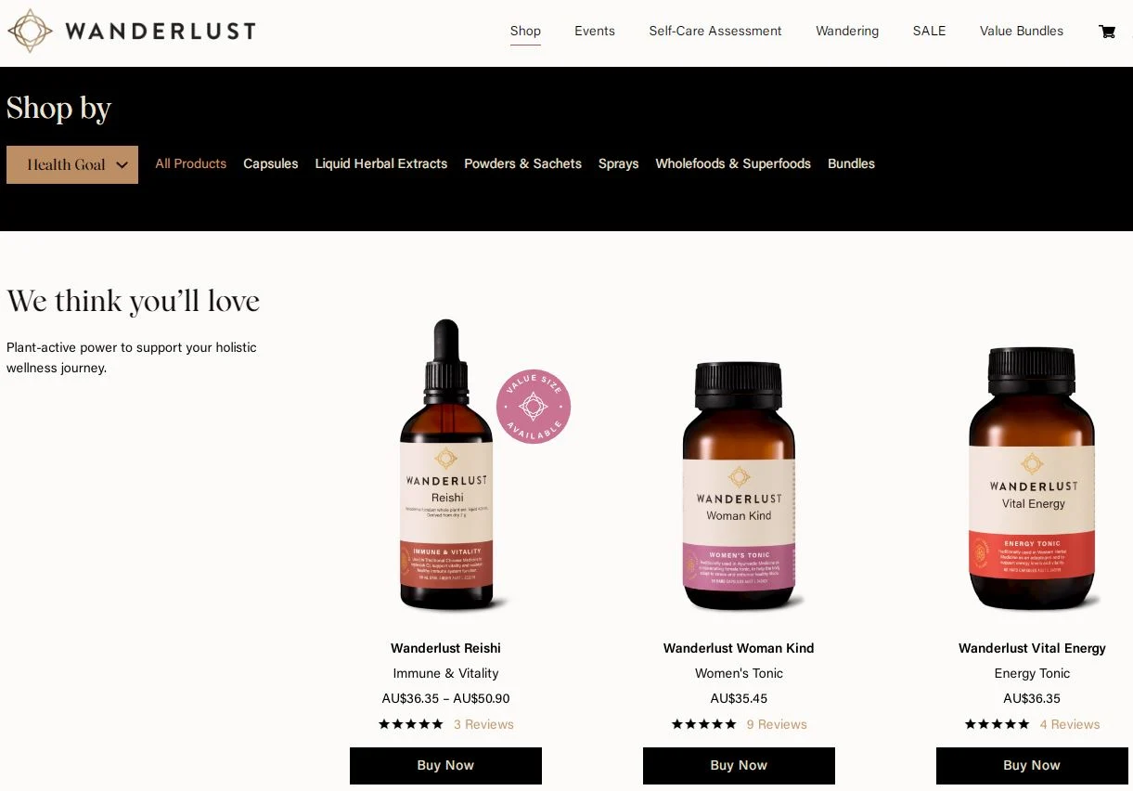This screenshot has width=1133, height=791.
Task: Click the pink Value Size Available badge
Action: [534, 407]
